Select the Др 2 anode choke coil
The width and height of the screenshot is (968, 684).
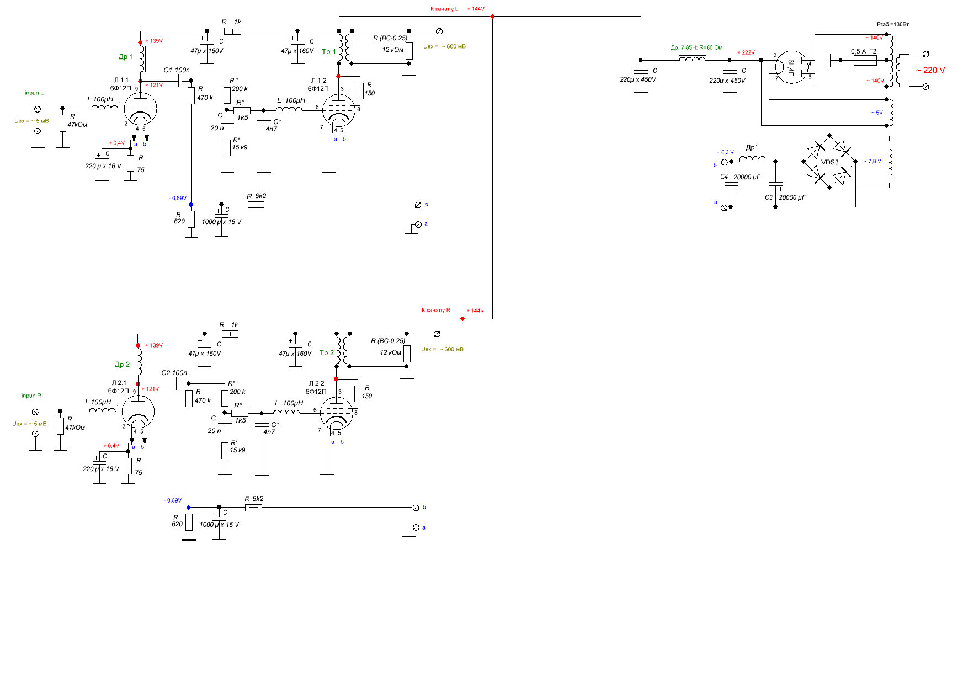[139, 362]
